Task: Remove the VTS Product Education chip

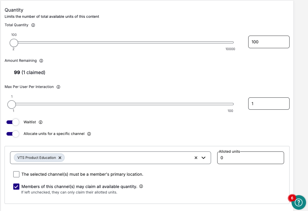Action: click(60, 158)
